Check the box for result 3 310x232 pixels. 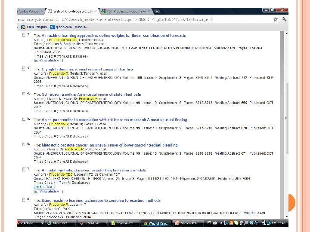point(24,68)
